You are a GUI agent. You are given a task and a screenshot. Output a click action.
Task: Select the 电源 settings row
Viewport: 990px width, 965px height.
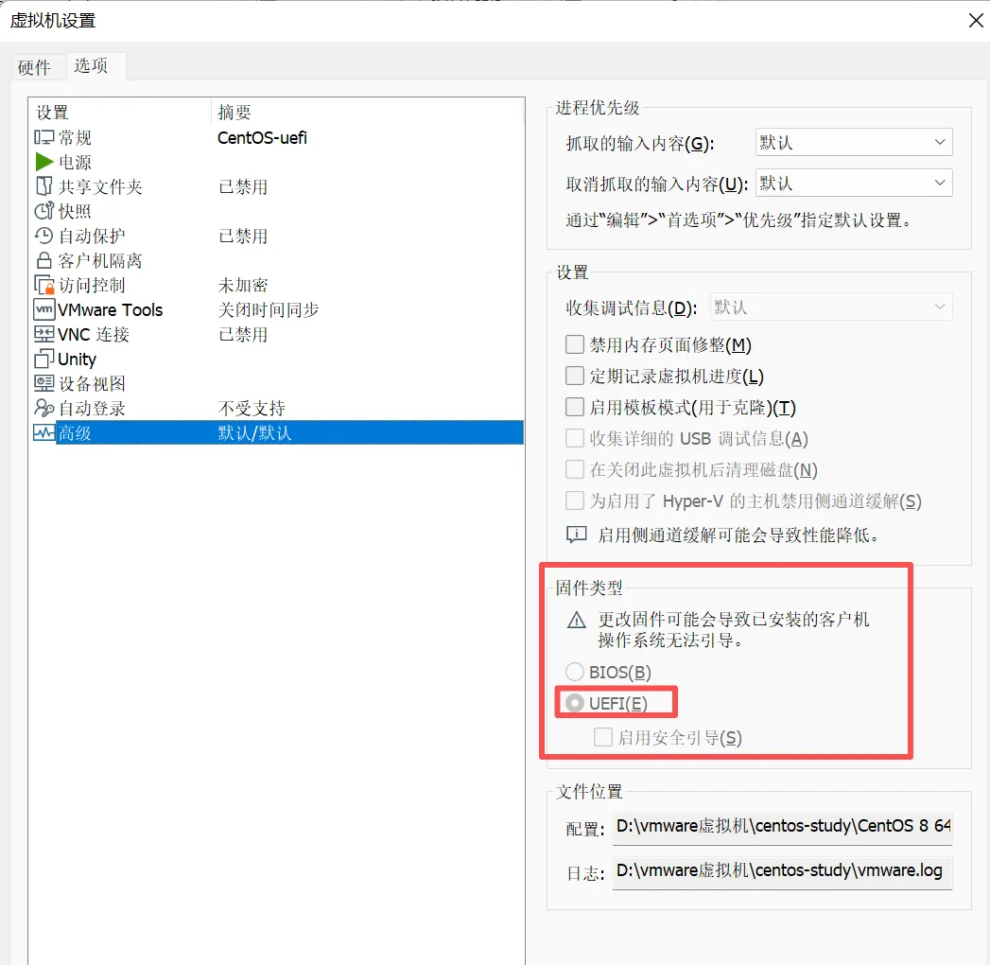pos(278,162)
